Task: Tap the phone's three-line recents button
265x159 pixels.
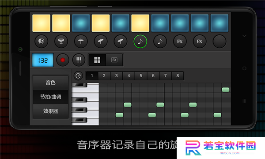Action: [244, 101]
